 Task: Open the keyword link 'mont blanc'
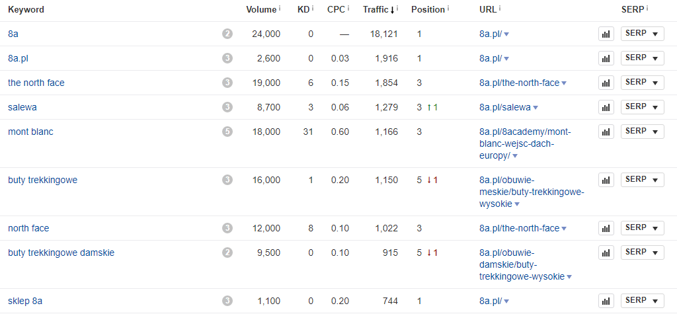pos(30,132)
